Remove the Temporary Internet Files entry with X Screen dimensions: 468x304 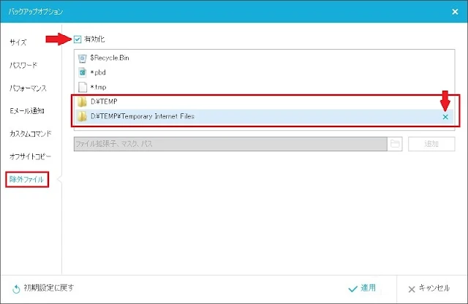coord(445,117)
